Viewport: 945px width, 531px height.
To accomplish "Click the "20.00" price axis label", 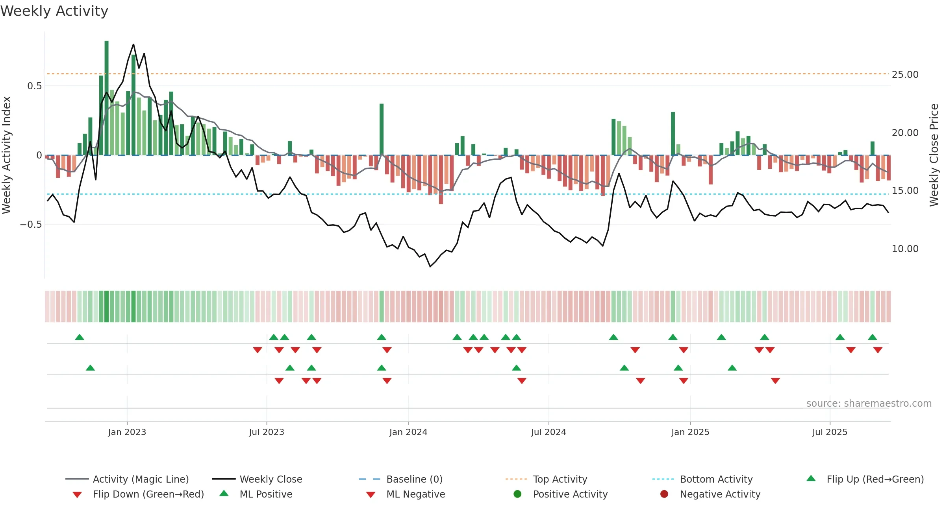I will (x=905, y=133).
